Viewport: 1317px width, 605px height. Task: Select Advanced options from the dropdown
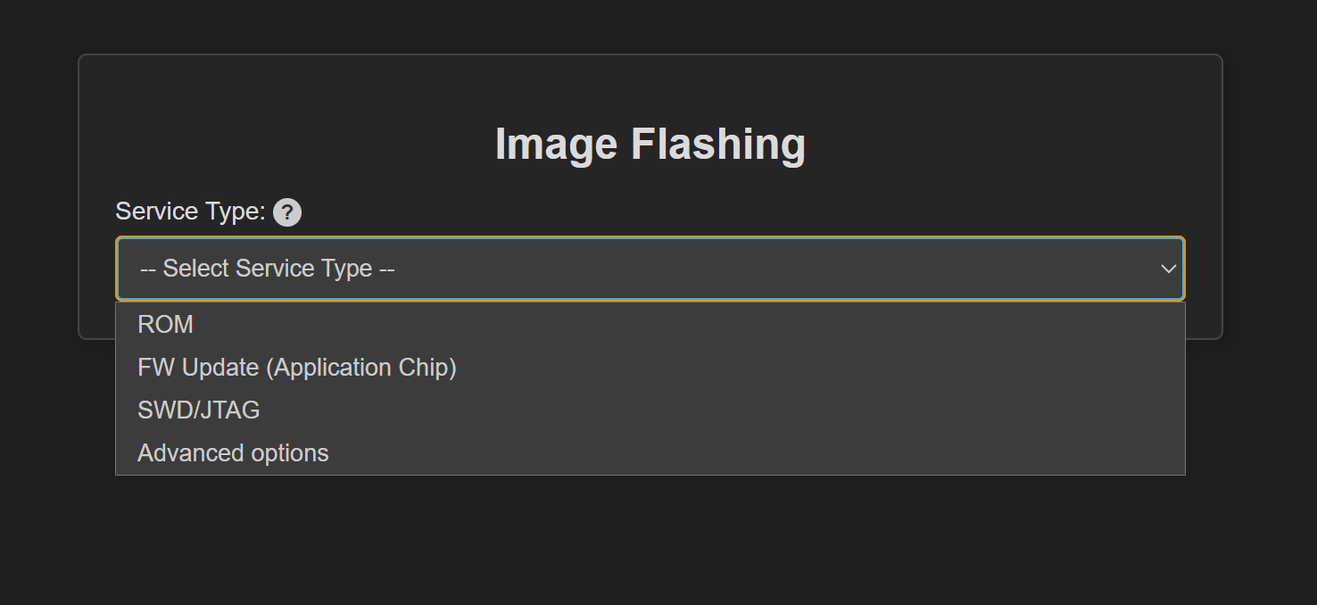[233, 452]
